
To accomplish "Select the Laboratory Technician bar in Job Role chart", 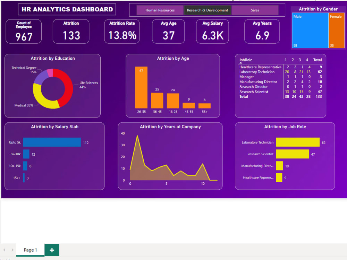I will [x=298, y=142].
